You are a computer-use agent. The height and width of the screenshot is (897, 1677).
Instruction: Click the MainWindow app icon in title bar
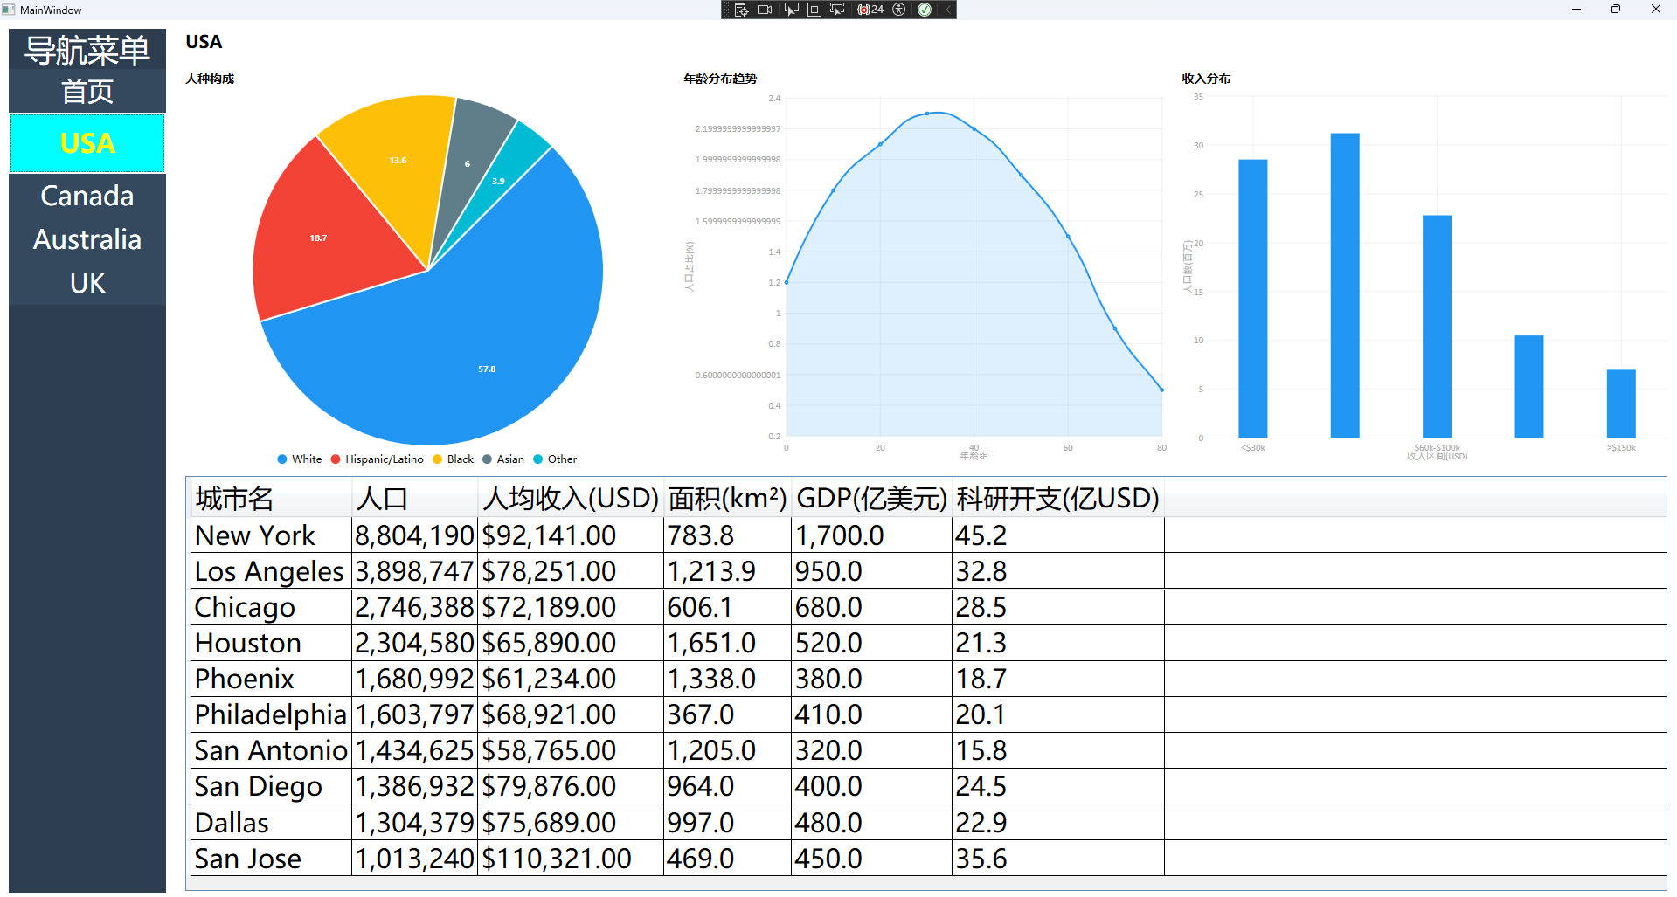(x=9, y=10)
